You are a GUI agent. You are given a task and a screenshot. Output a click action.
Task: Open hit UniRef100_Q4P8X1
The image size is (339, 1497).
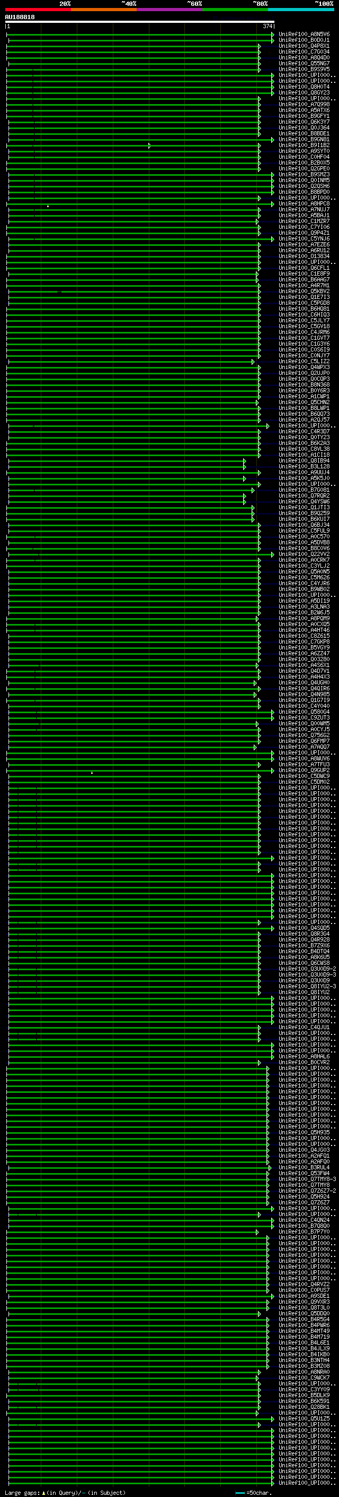click(x=304, y=46)
